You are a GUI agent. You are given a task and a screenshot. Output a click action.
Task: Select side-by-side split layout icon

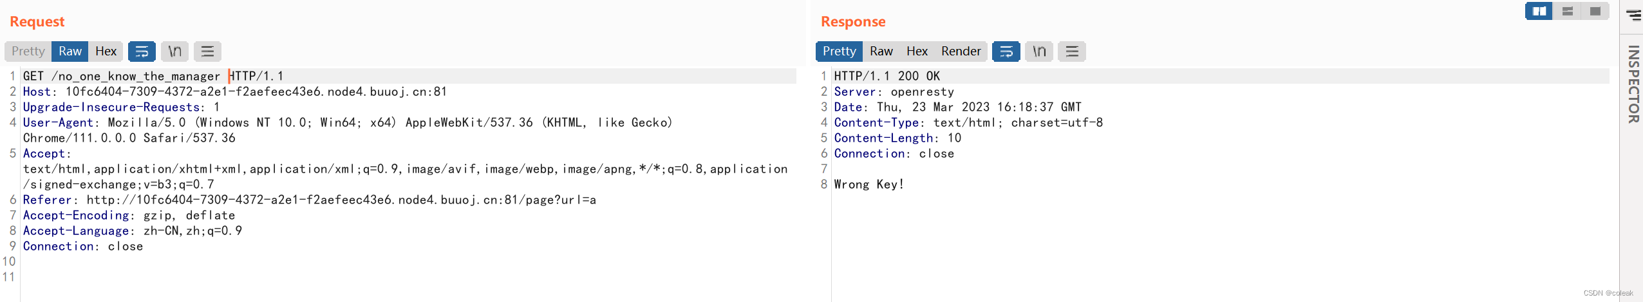click(x=1539, y=11)
